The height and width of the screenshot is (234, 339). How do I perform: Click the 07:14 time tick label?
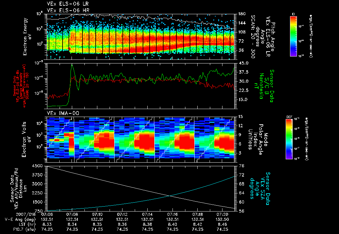147,214
